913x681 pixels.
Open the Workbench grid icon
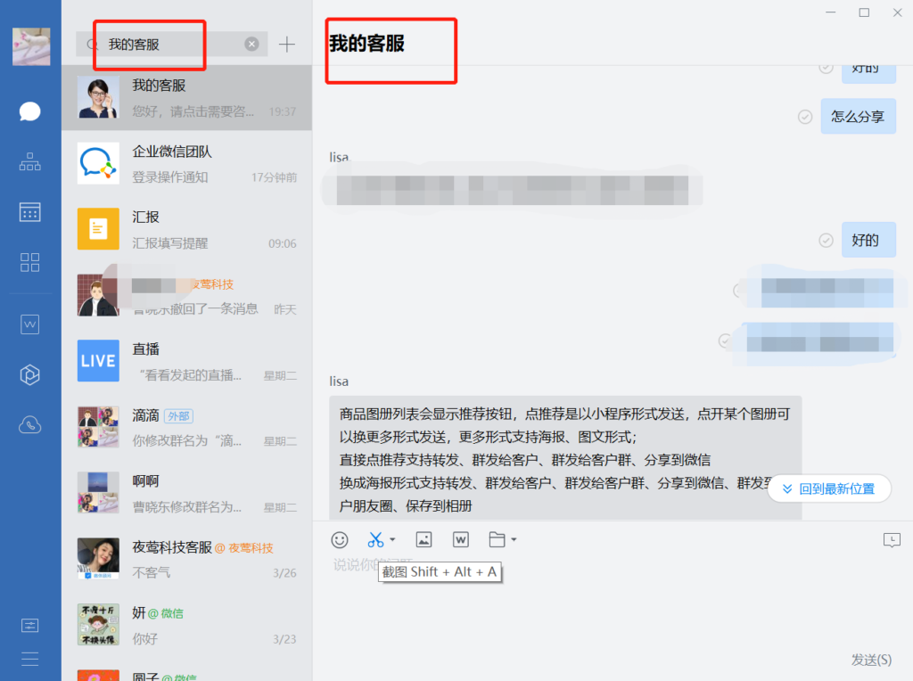[x=29, y=262]
